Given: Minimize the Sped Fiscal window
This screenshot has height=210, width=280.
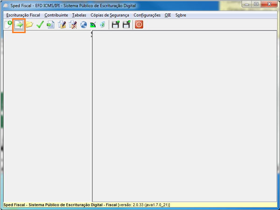Looking at the screenshot, I should tap(247, 4).
